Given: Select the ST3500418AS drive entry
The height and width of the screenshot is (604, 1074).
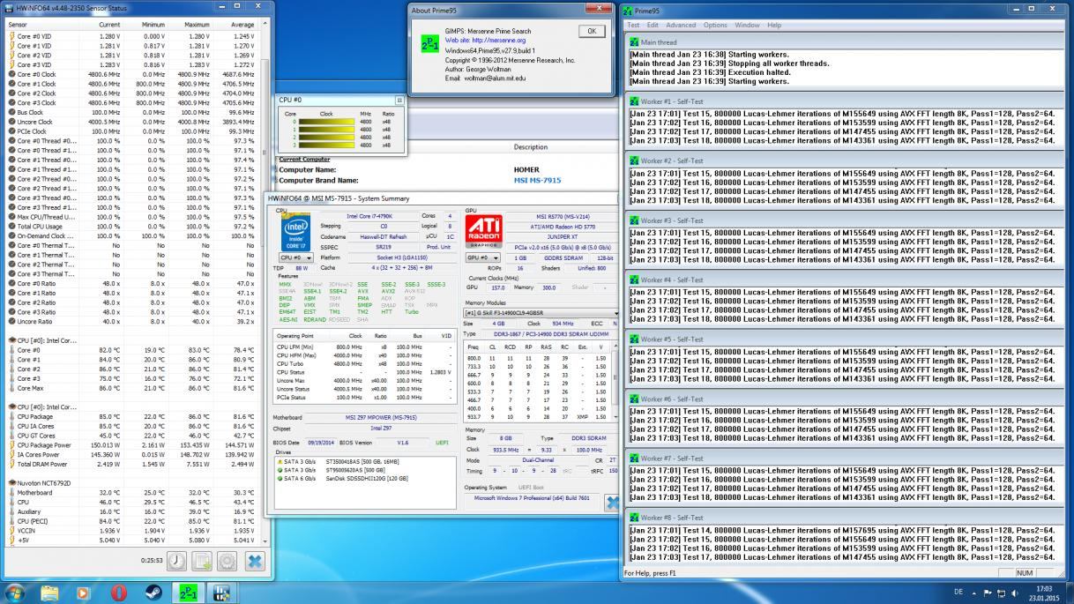Looking at the screenshot, I should pos(363,461).
